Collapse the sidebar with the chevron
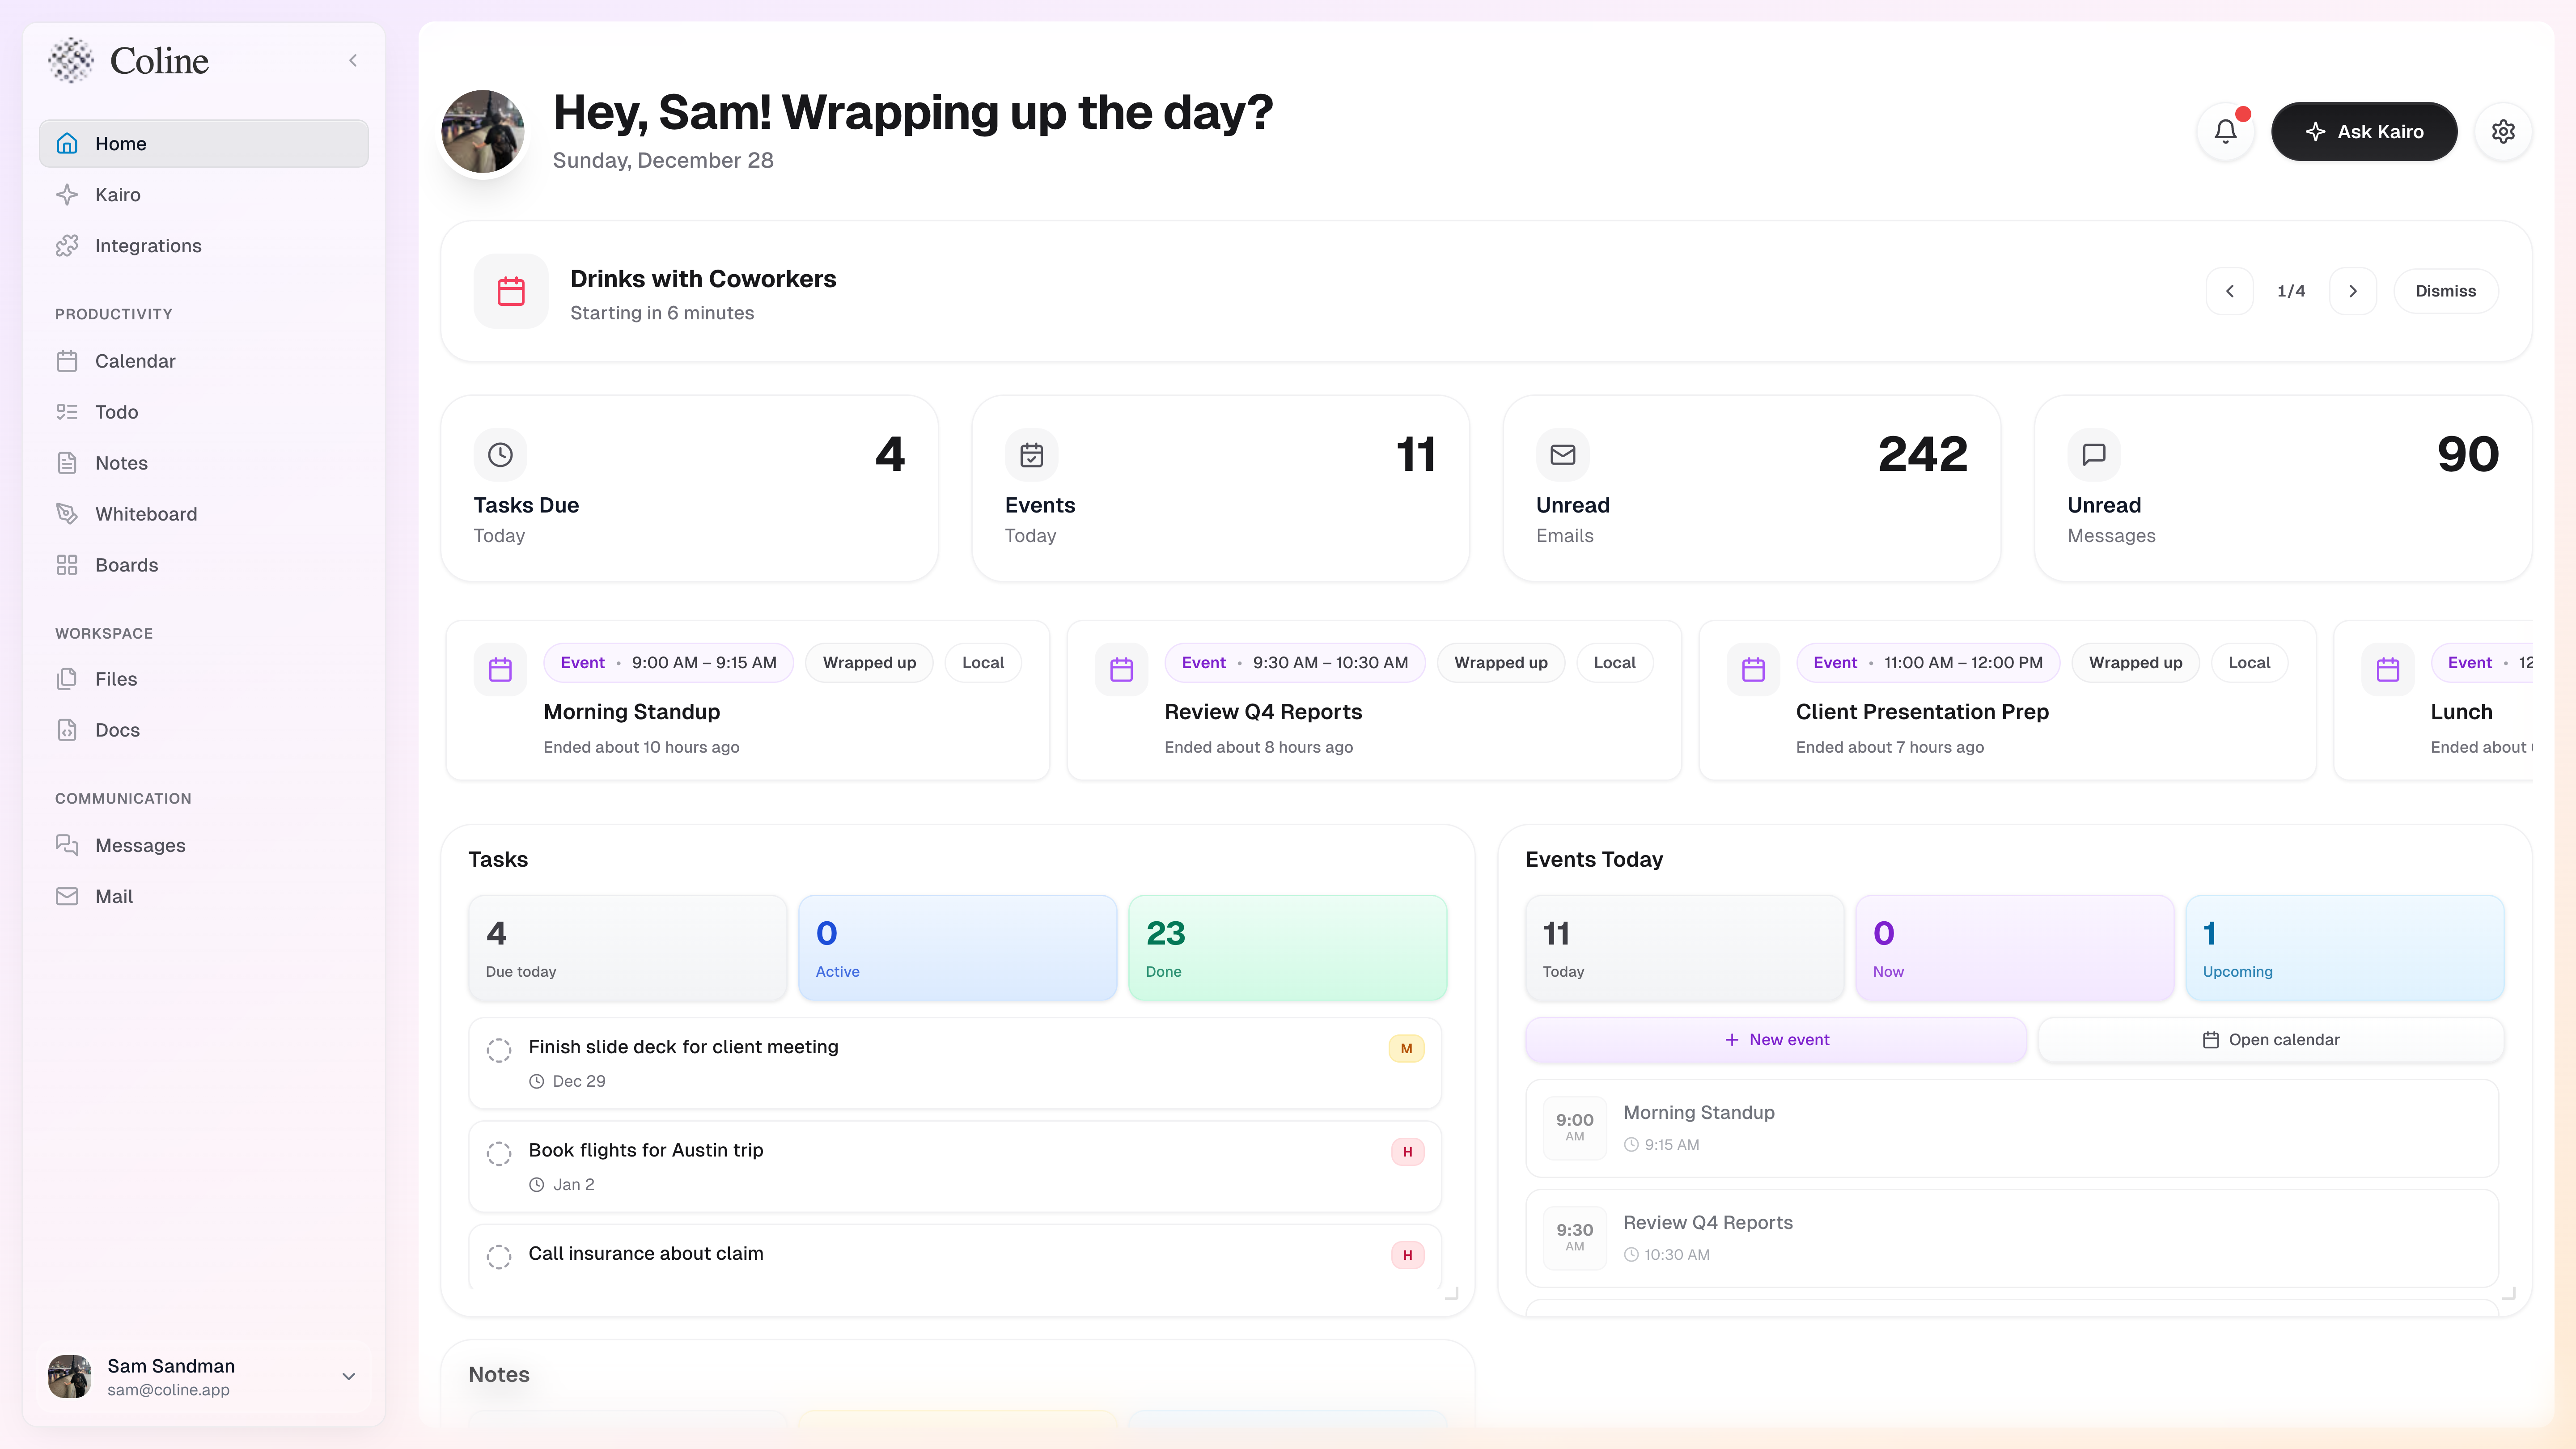This screenshot has height=1449, width=2576. tap(352, 60)
